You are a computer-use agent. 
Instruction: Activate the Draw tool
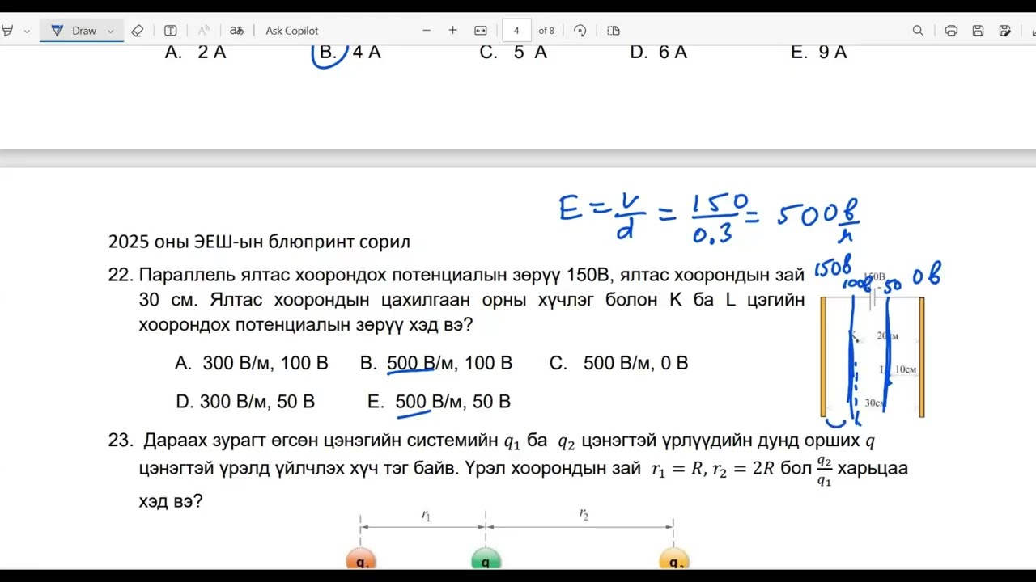point(74,31)
